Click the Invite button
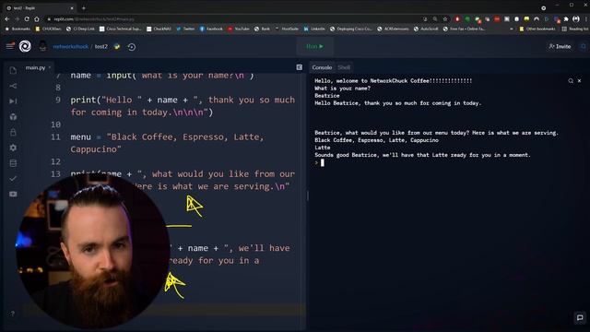The width and height of the screenshot is (590, 332). click(x=560, y=46)
